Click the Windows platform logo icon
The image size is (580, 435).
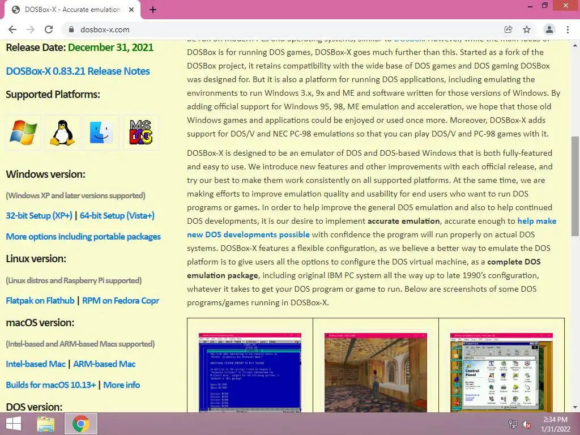point(23,132)
